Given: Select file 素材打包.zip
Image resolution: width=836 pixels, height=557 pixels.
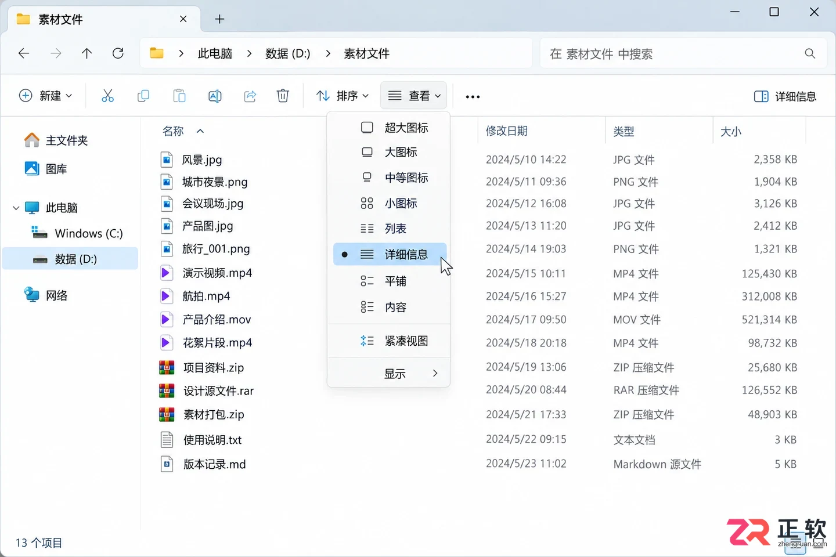Looking at the screenshot, I should click(214, 414).
